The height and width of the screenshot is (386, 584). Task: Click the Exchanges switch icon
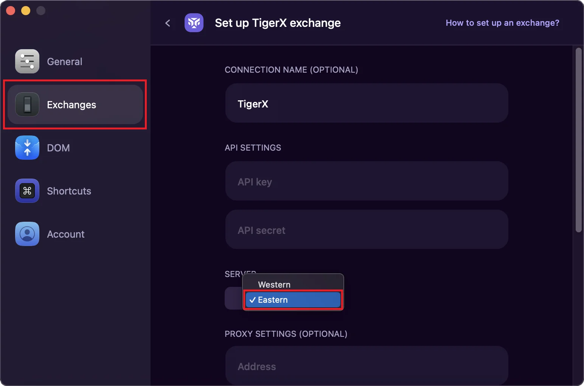tap(27, 104)
